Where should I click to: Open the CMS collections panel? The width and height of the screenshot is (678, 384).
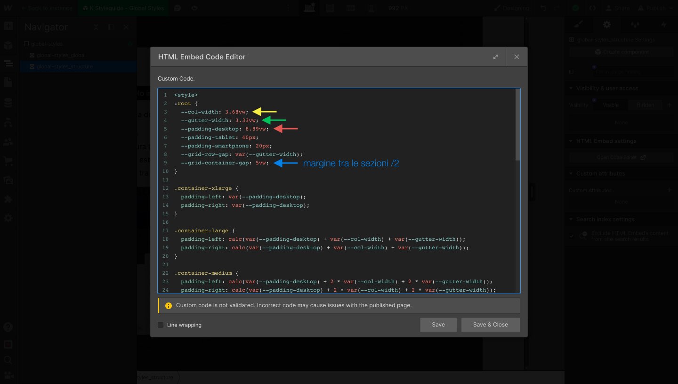click(8, 102)
